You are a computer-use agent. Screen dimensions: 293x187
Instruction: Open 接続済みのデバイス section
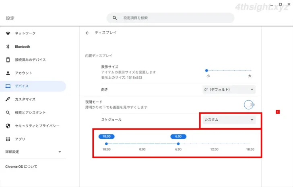coord(33,60)
